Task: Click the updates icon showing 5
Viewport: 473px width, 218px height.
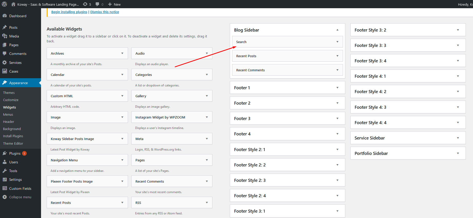Action: [85, 4]
